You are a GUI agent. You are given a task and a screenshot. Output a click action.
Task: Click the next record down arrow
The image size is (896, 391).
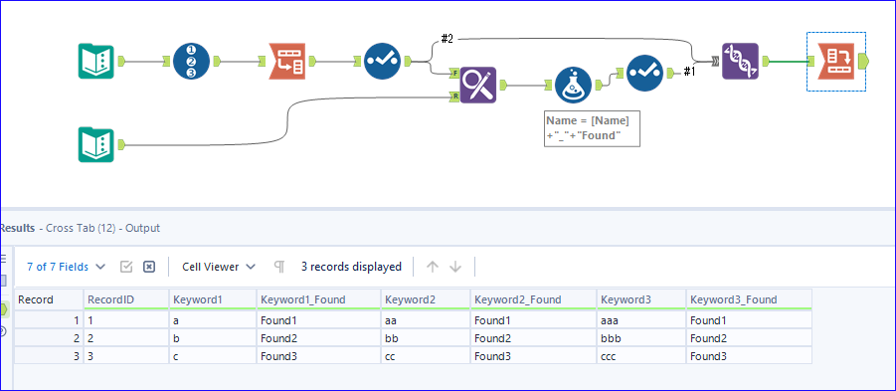point(455,267)
